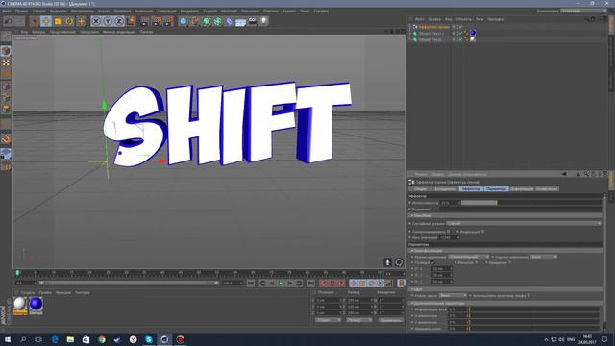Toggle the X axis lock
Image resolution: width=615 pixels, height=346 pixels.
coord(96,21)
